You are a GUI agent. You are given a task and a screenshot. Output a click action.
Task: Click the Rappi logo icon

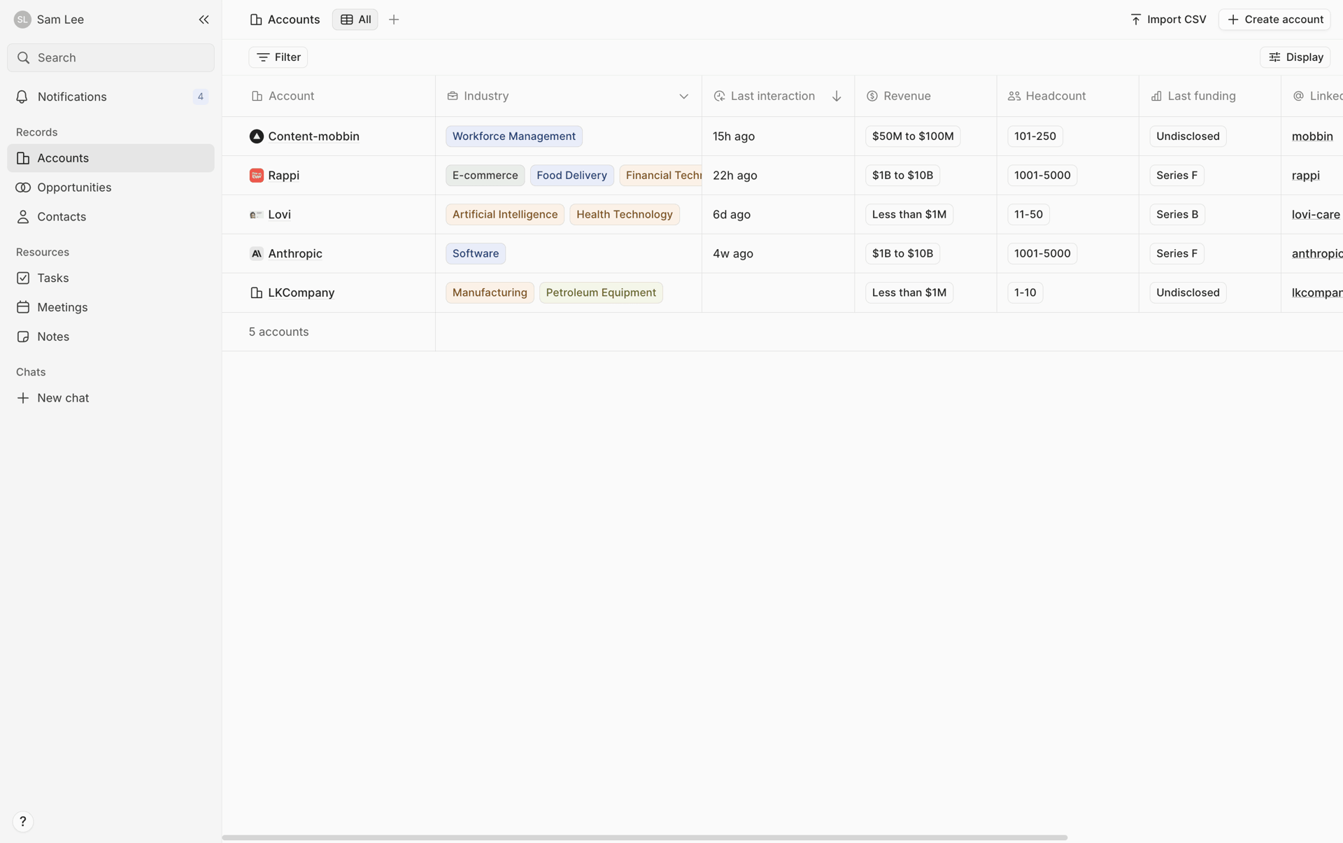point(257,176)
